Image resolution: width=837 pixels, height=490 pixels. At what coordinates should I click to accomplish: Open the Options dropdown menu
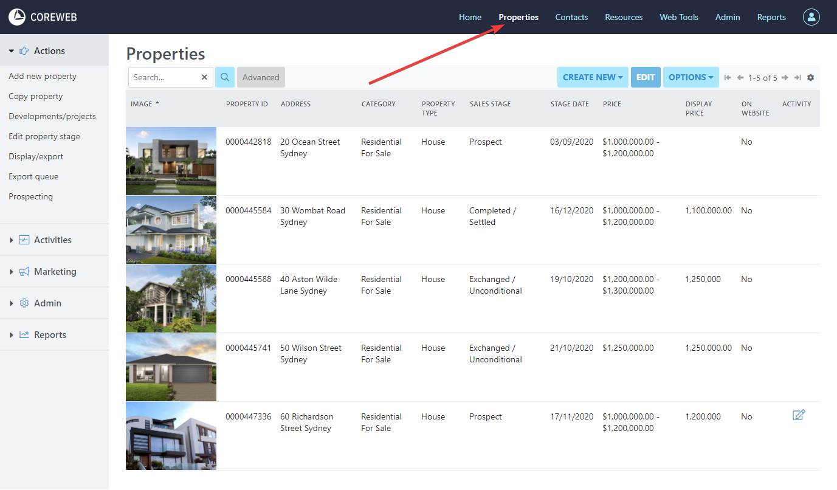(x=691, y=77)
